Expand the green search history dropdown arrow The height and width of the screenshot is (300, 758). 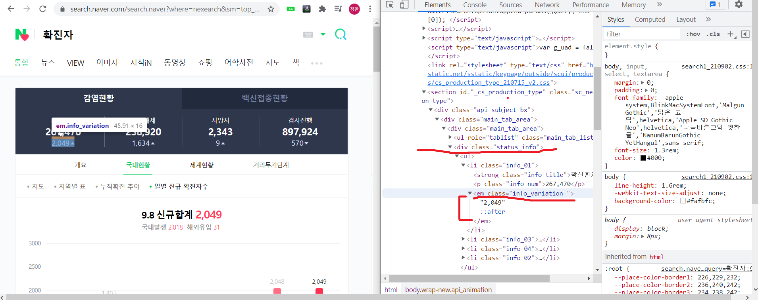[323, 34]
